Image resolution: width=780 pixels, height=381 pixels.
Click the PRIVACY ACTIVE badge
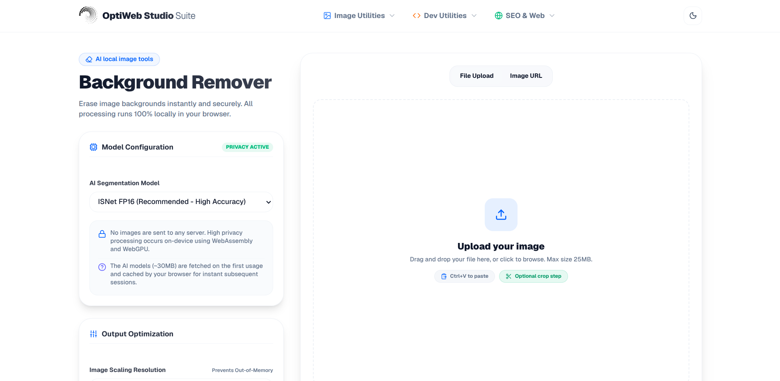pyautogui.click(x=247, y=147)
